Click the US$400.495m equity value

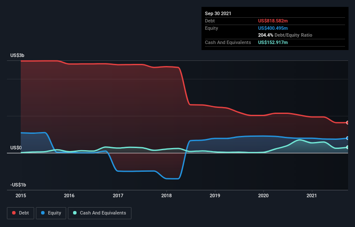coord(273,28)
